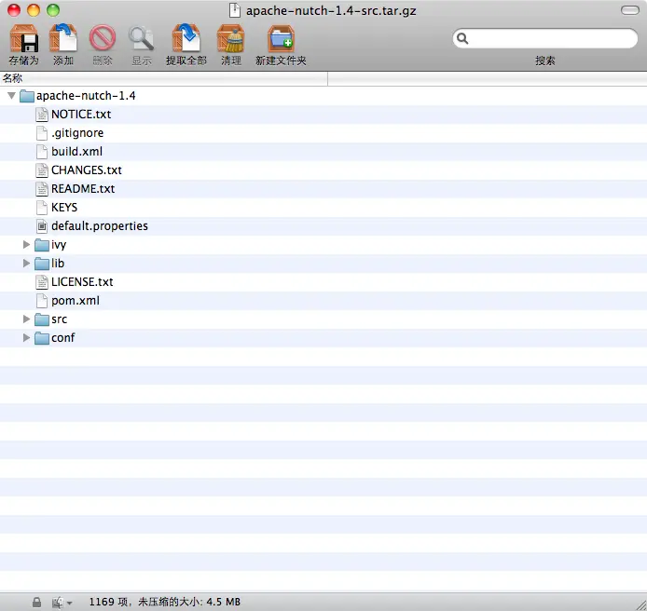Click the View (显示) magnifier icon

pos(141,39)
